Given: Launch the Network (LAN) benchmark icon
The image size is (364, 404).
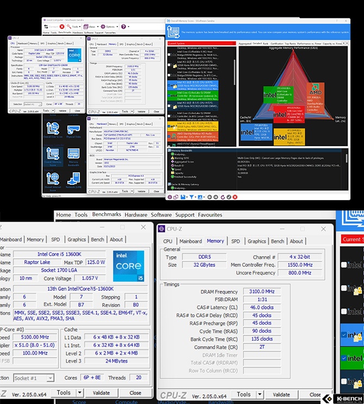Looking at the screenshot, I should [74, 179].
